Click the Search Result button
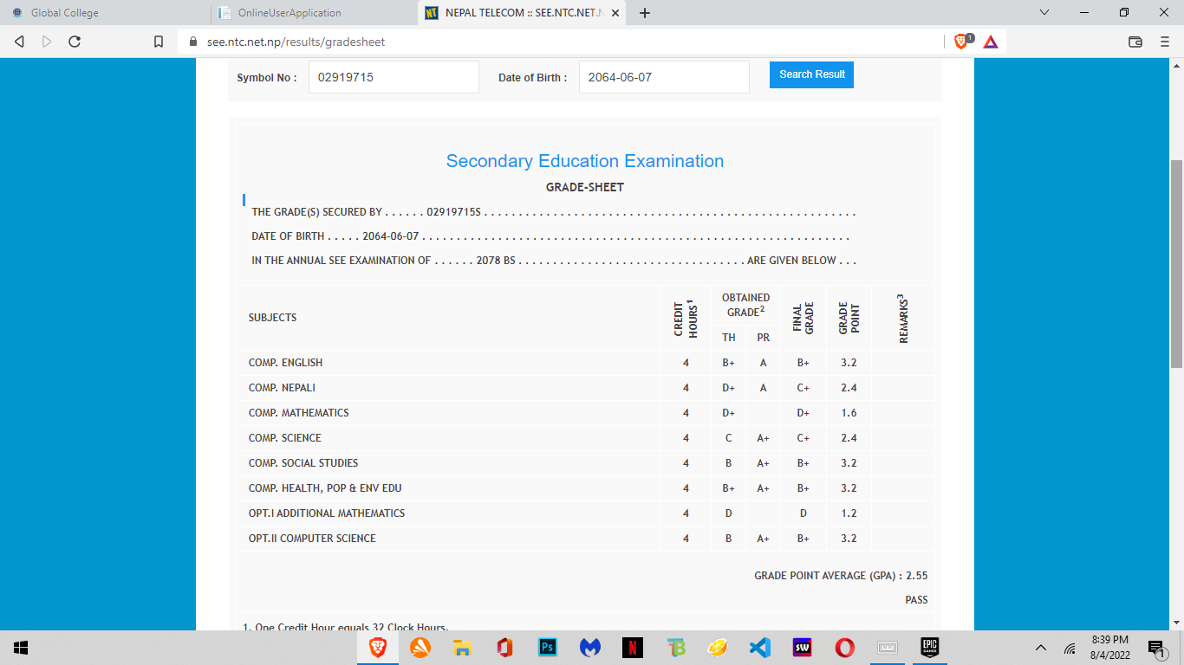Viewport: 1184px width, 665px height. [811, 74]
